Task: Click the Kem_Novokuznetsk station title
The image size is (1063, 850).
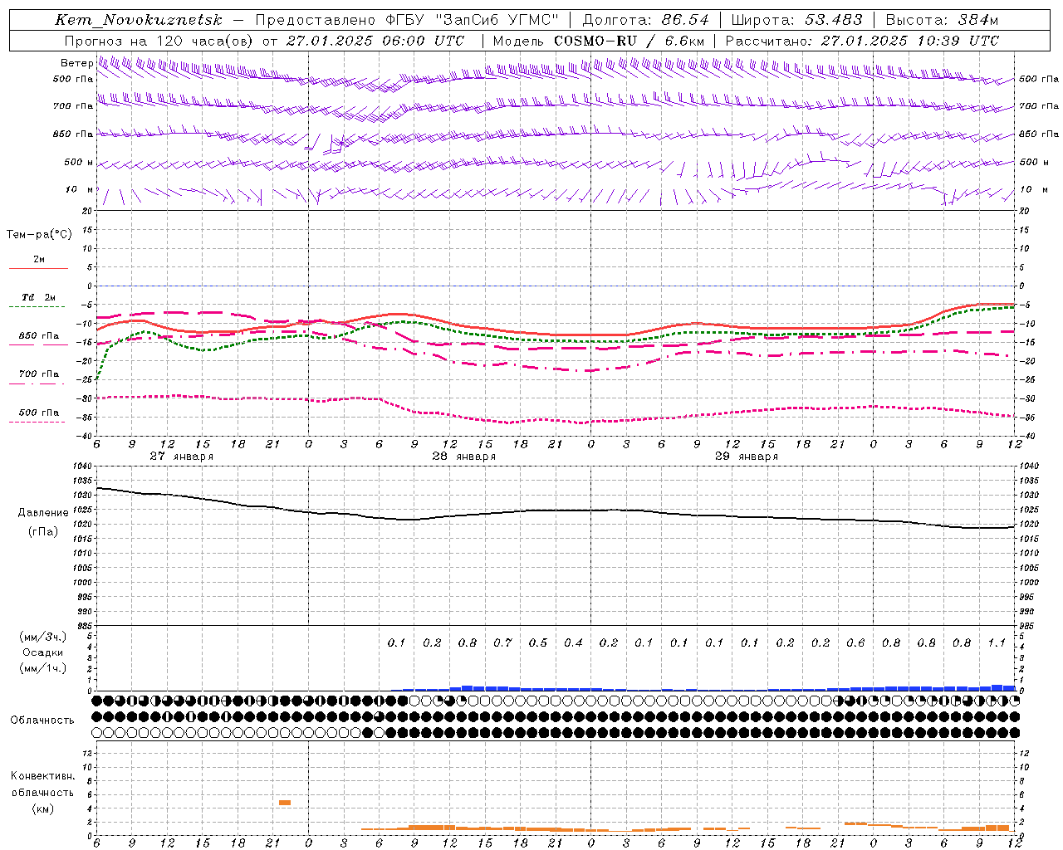Action: click(139, 20)
